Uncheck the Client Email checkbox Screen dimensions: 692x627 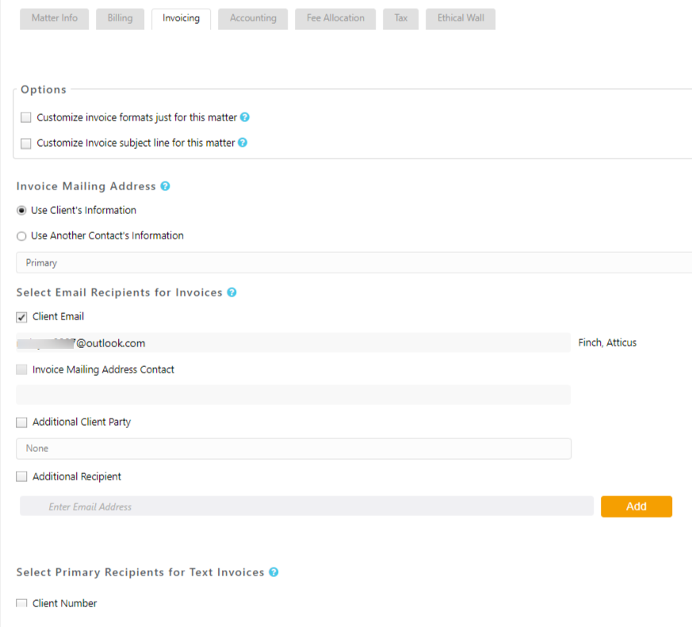pyautogui.click(x=21, y=317)
